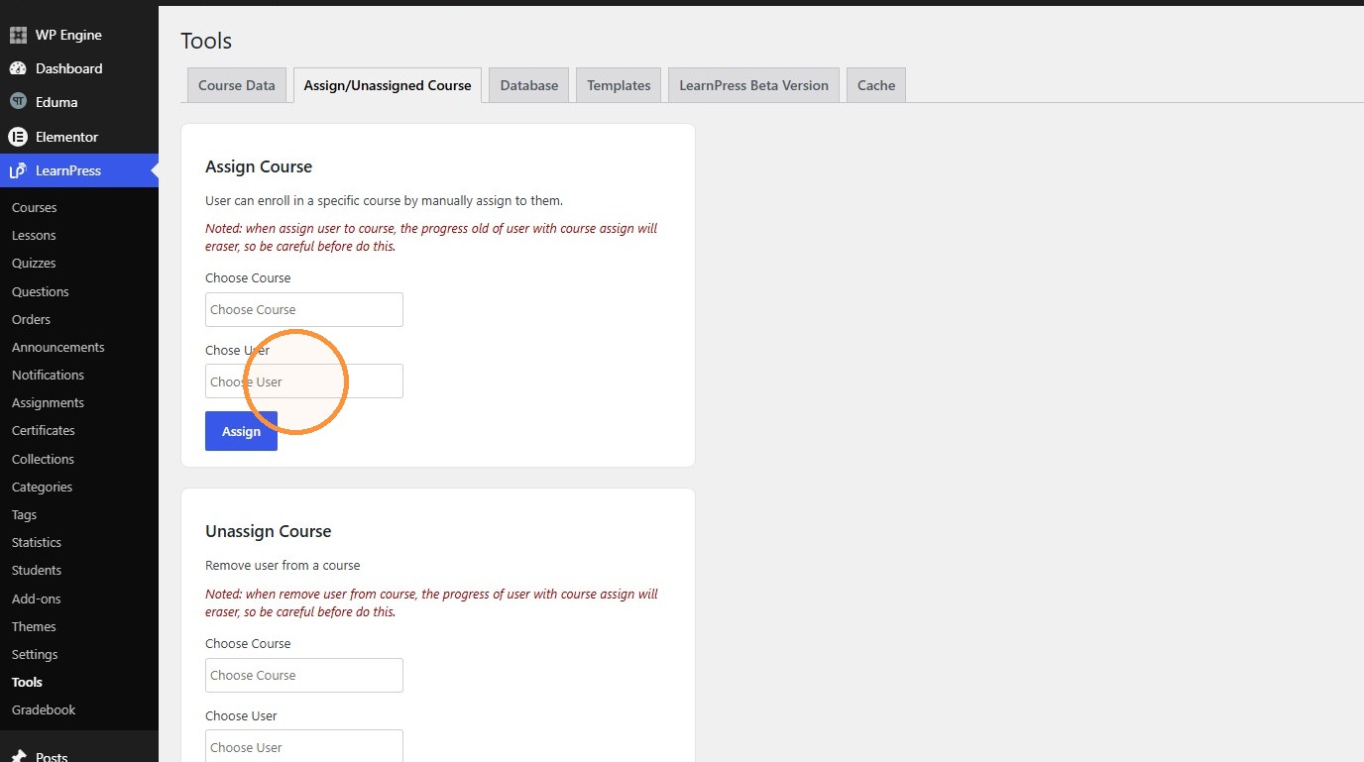Open Choose User field under Assign Course
The height and width of the screenshot is (762, 1364).
click(304, 381)
